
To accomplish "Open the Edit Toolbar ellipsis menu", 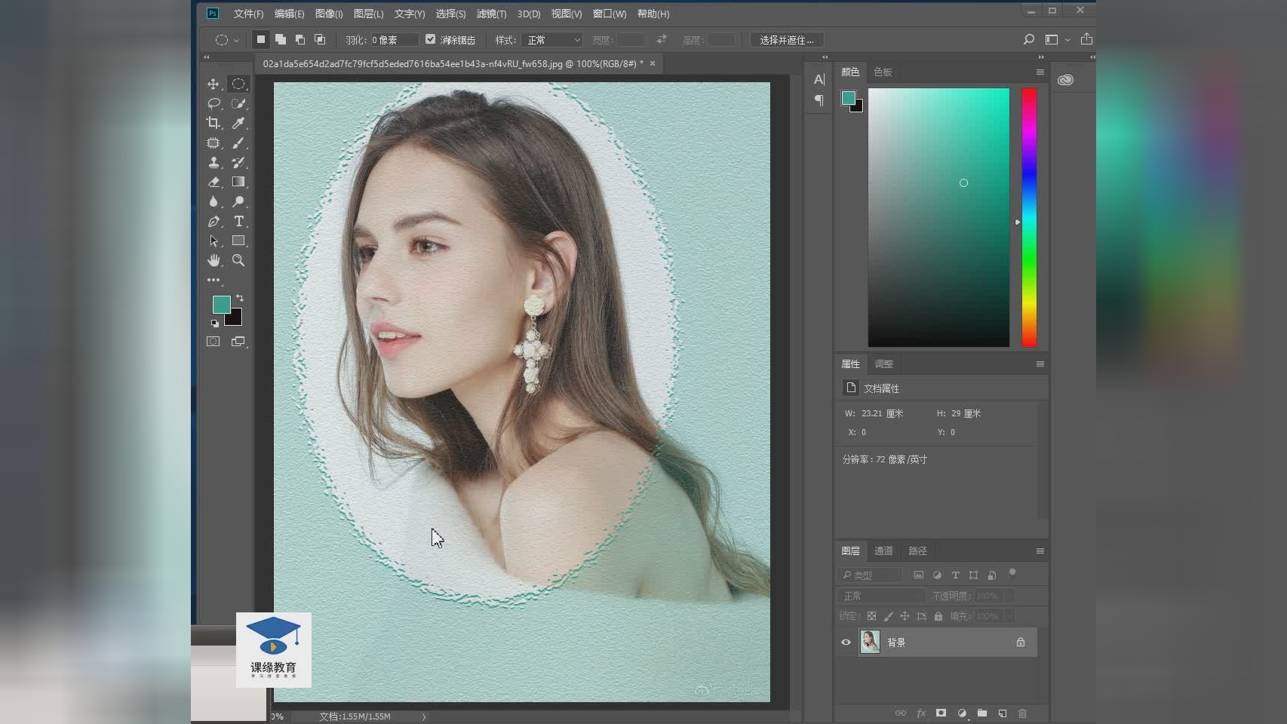I will point(214,280).
